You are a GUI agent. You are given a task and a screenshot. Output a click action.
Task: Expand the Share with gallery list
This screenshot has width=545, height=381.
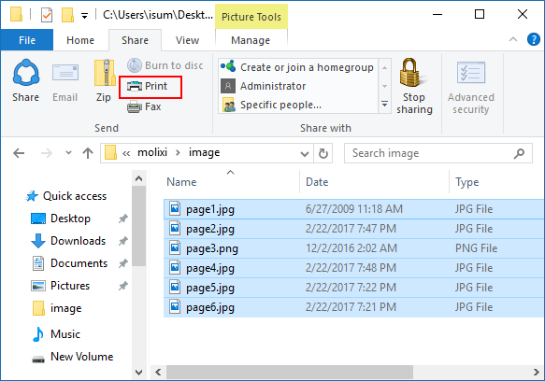pyautogui.click(x=385, y=104)
